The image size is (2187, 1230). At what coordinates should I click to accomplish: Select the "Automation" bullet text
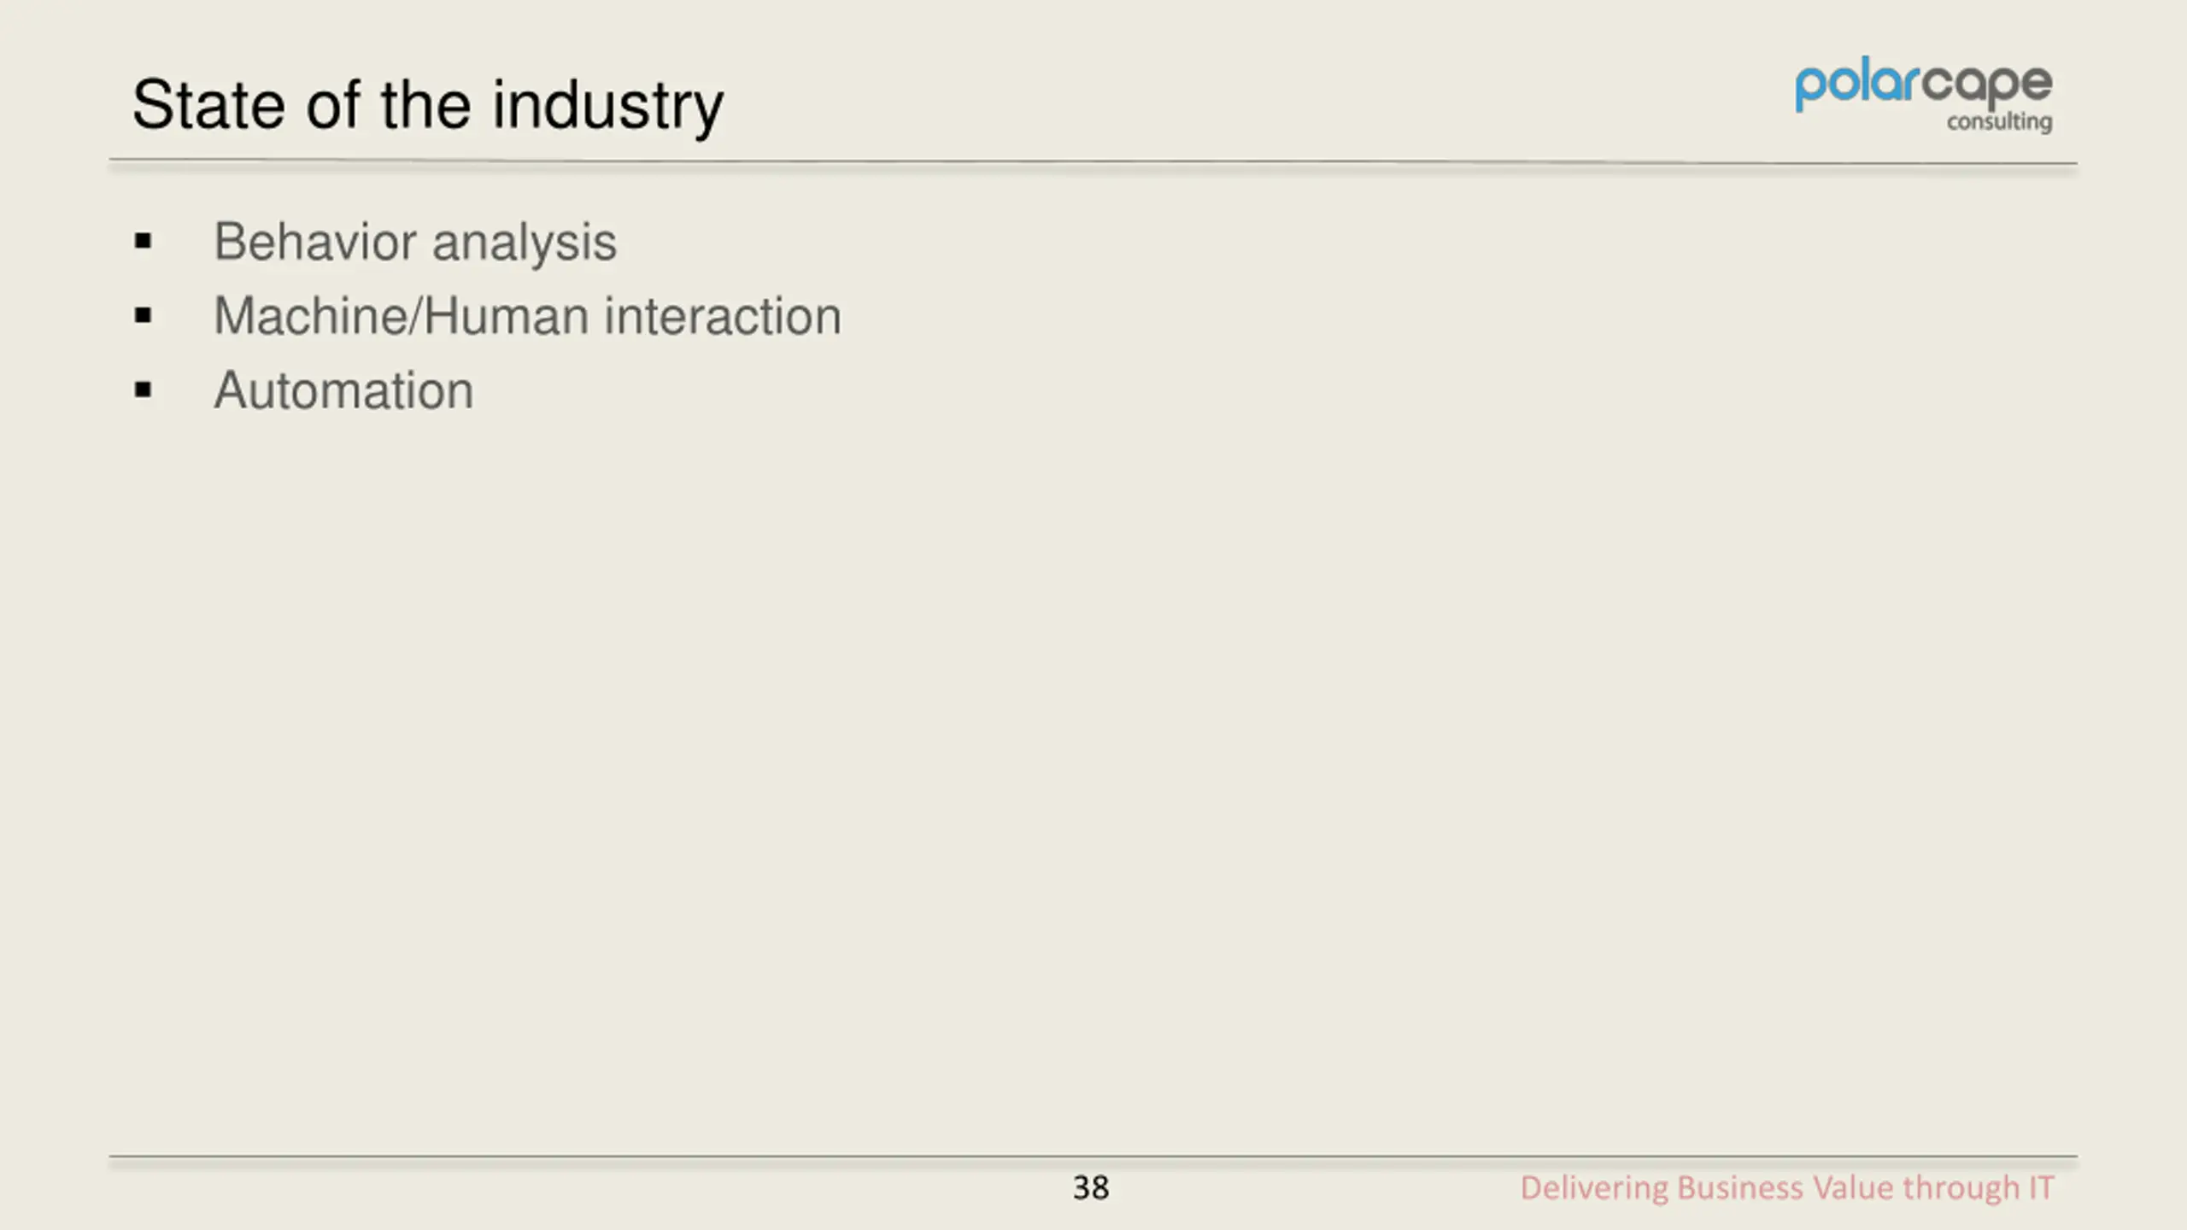pos(343,390)
